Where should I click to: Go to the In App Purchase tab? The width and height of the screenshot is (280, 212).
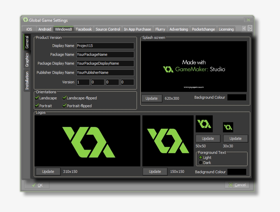(x=138, y=29)
